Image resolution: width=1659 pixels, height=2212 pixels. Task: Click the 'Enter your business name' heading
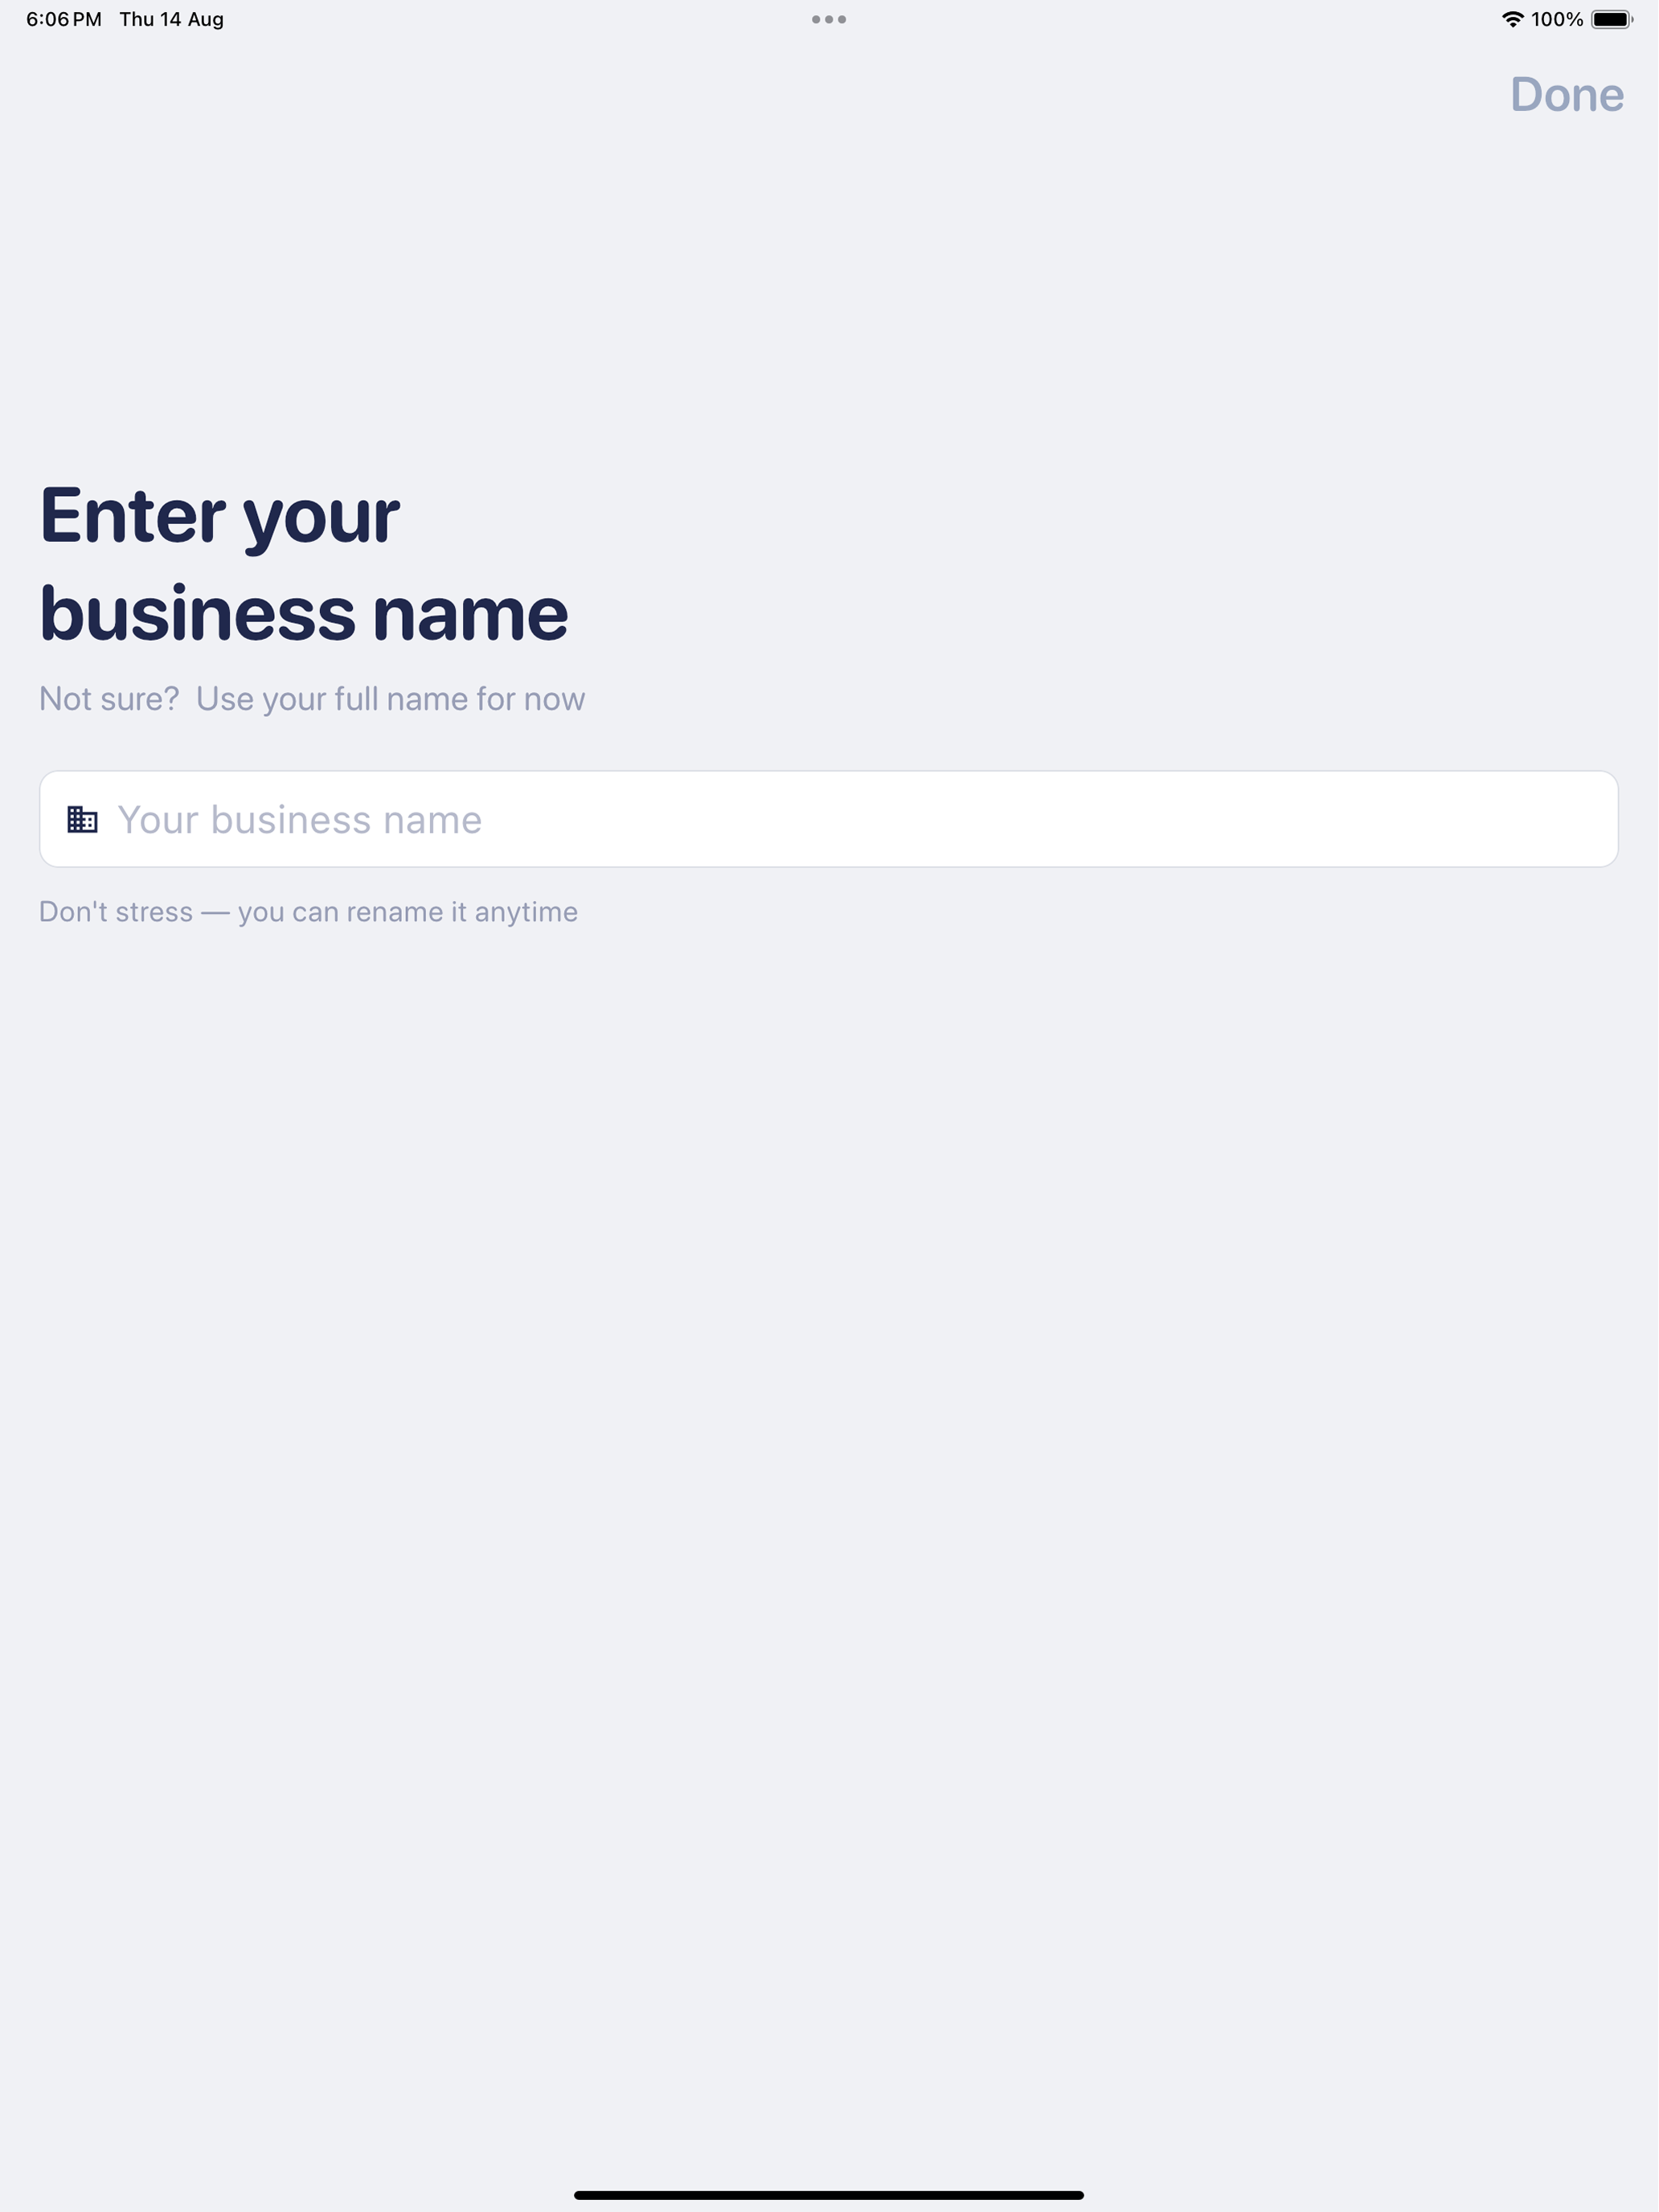[304, 565]
